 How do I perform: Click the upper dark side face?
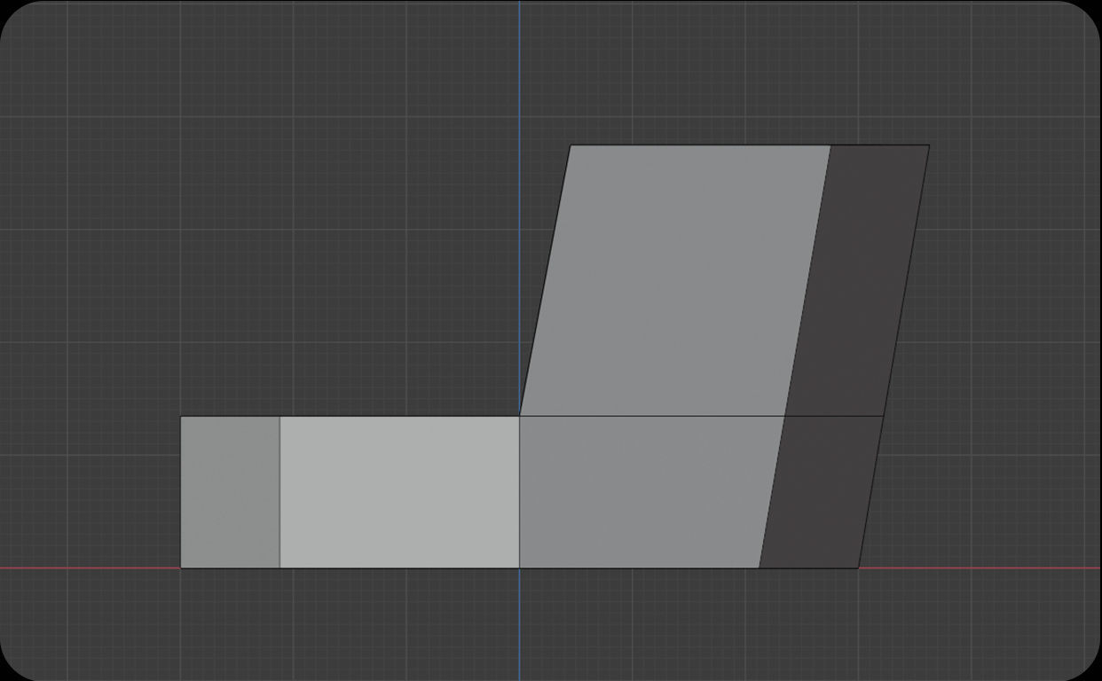(x=857, y=280)
